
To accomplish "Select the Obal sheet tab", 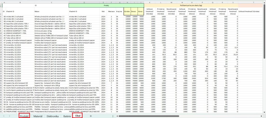I will click(x=78, y=116).
